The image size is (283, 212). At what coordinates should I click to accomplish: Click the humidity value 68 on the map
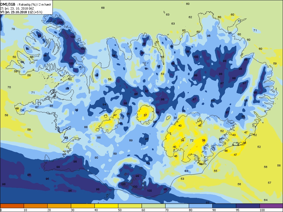pos(103,8)
